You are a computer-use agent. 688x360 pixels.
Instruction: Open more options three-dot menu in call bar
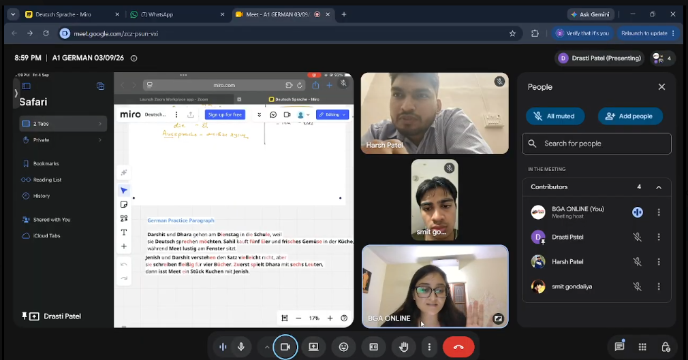(x=429, y=347)
